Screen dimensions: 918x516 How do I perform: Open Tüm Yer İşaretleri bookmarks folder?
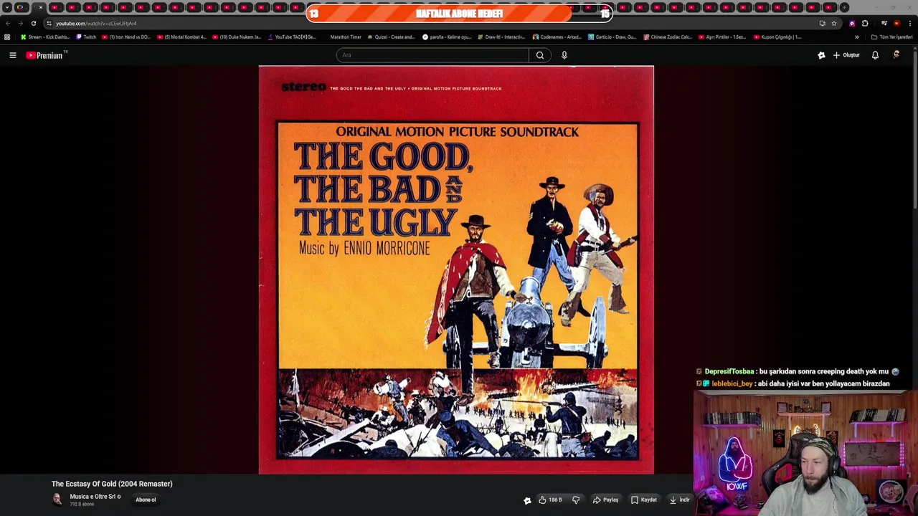891,37
